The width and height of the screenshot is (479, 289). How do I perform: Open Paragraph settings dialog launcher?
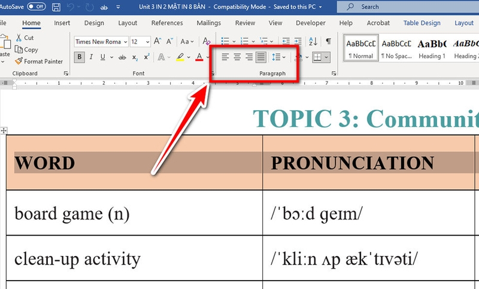tap(334, 74)
